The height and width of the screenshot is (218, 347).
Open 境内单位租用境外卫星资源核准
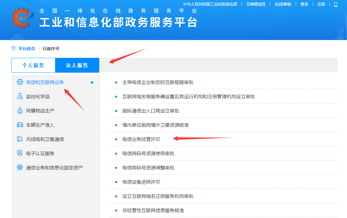(x=156, y=125)
